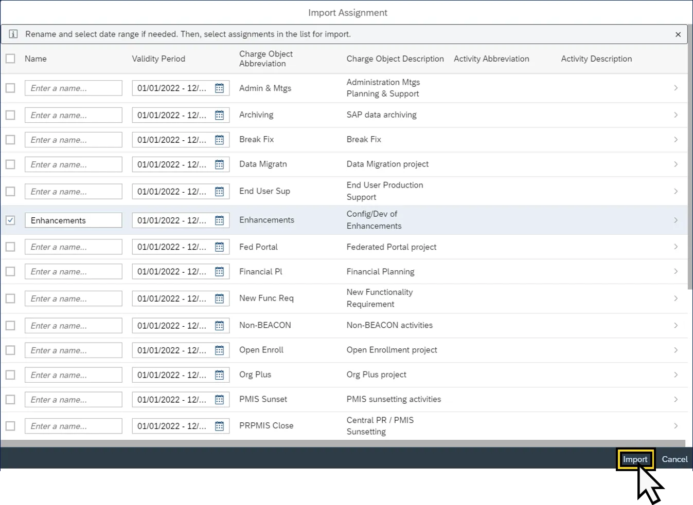This screenshot has width=693, height=505.
Task: Open details chevron for Org Plus row
Action: 676,375
